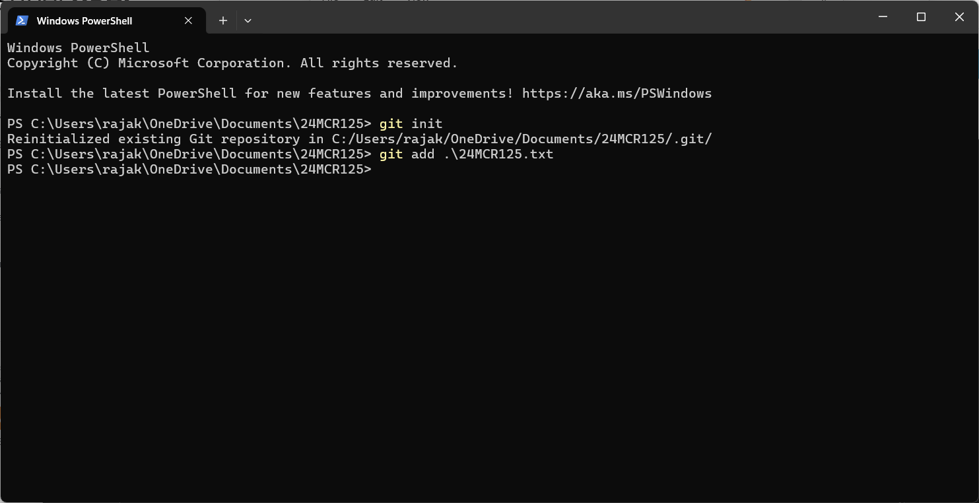Click the 'Reinitialized existing Git repository' output line
This screenshot has width=979, height=503.
click(x=359, y=139)
